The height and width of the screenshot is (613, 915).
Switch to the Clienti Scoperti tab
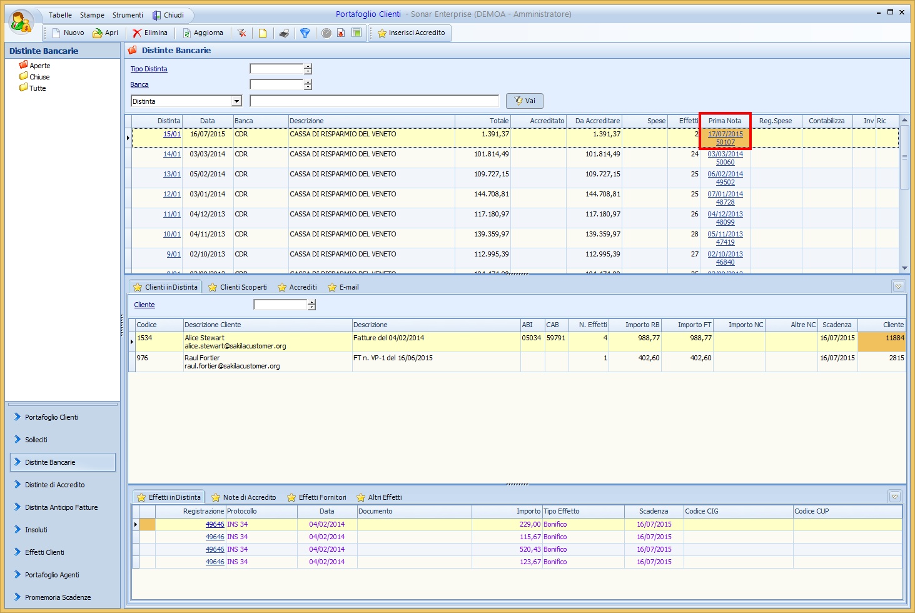(238, 288)
